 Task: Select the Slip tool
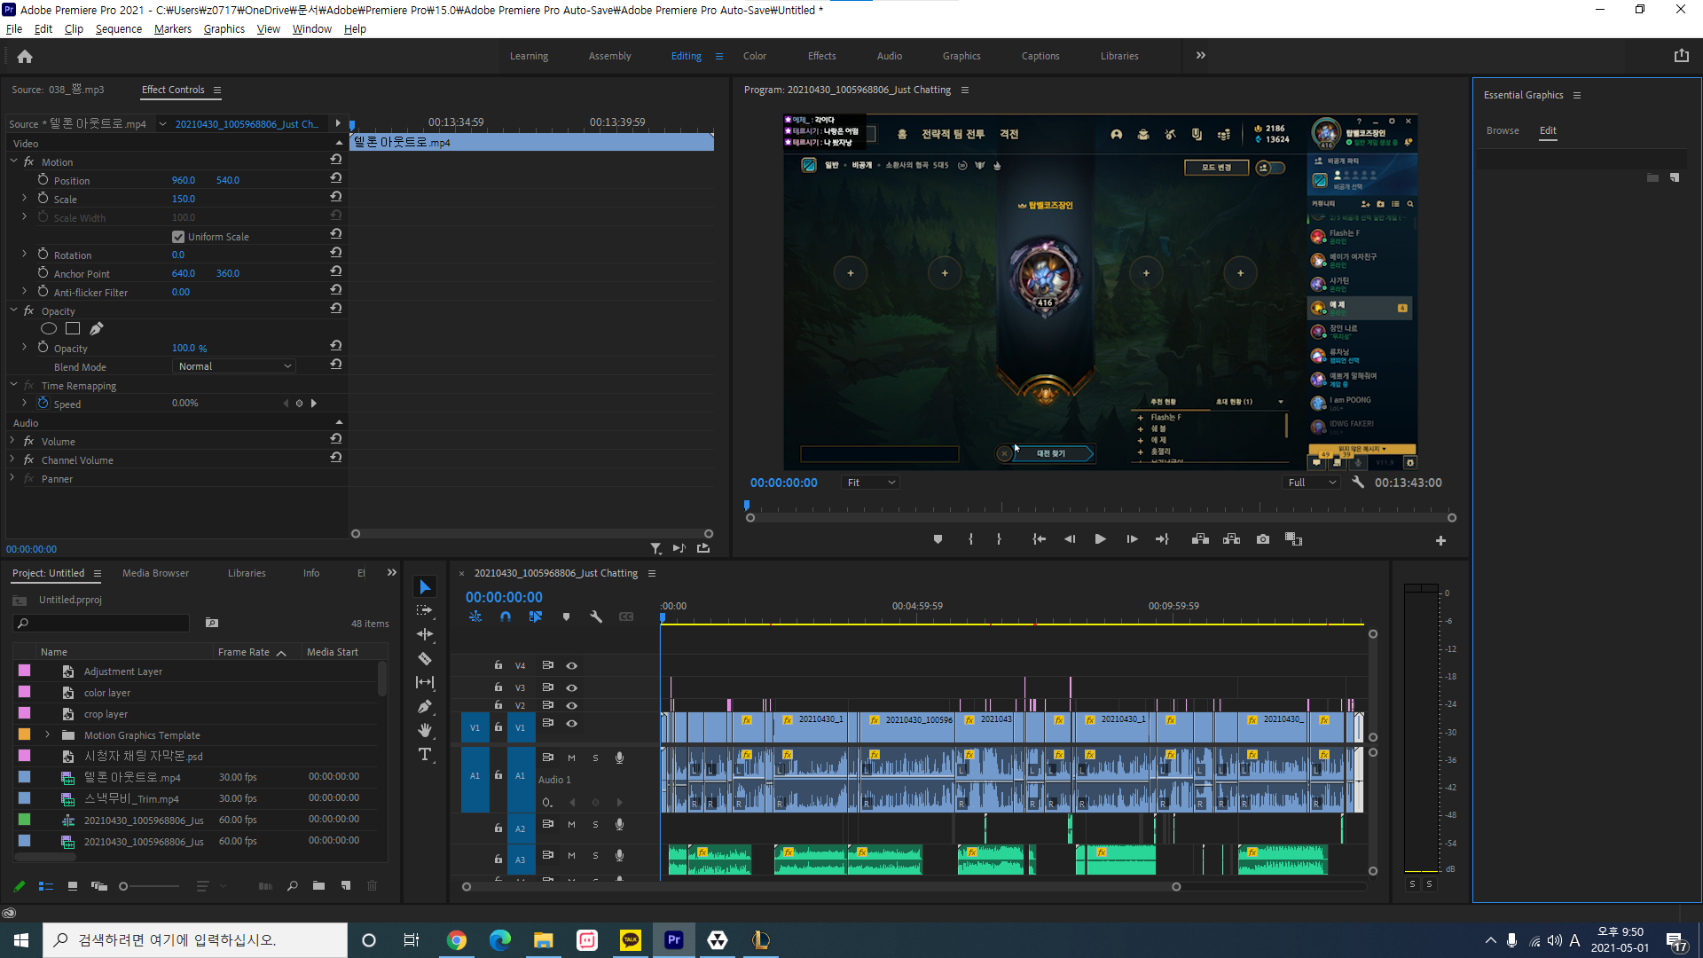tap(425, 682)
